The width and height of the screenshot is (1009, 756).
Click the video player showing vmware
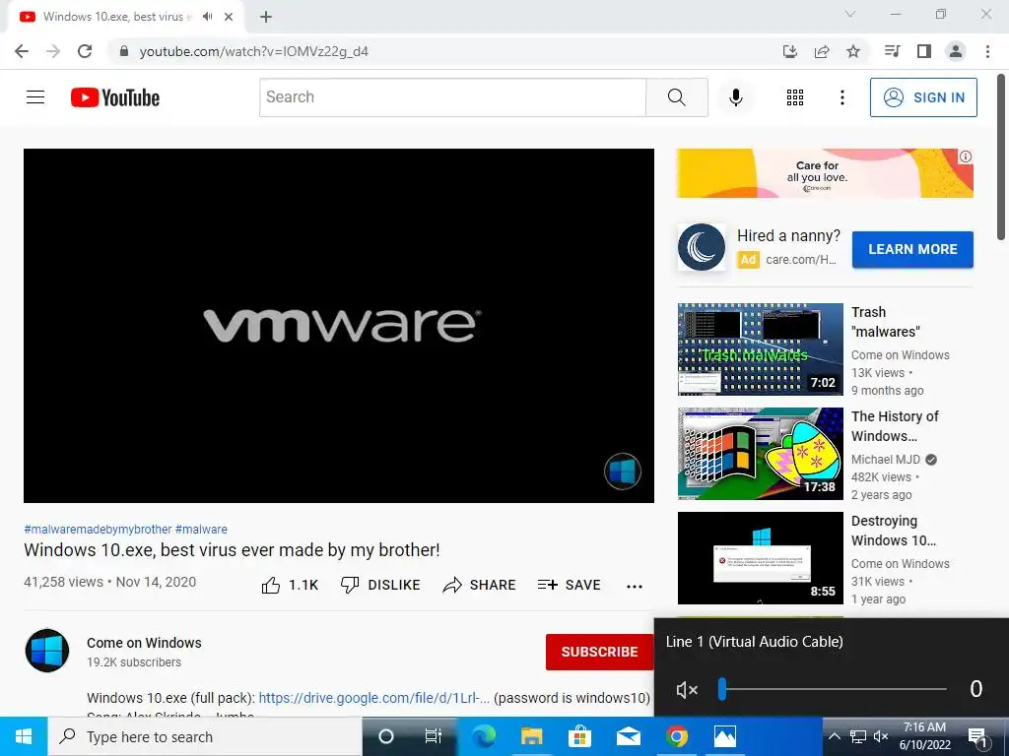(339, 325)
